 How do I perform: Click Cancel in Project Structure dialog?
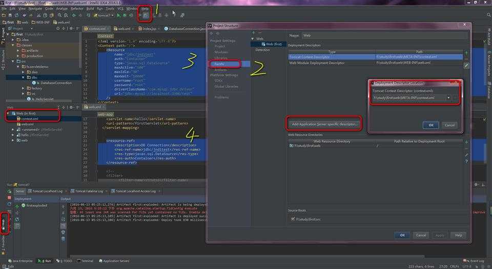pyautogui.click(x=421, y=235)
